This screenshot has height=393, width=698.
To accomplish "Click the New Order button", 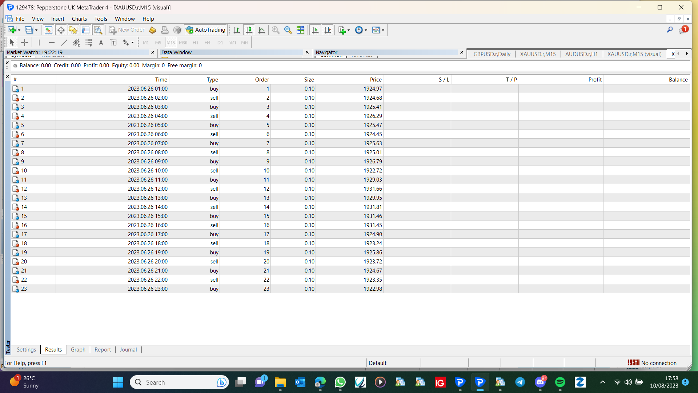I will pos(127,30).
